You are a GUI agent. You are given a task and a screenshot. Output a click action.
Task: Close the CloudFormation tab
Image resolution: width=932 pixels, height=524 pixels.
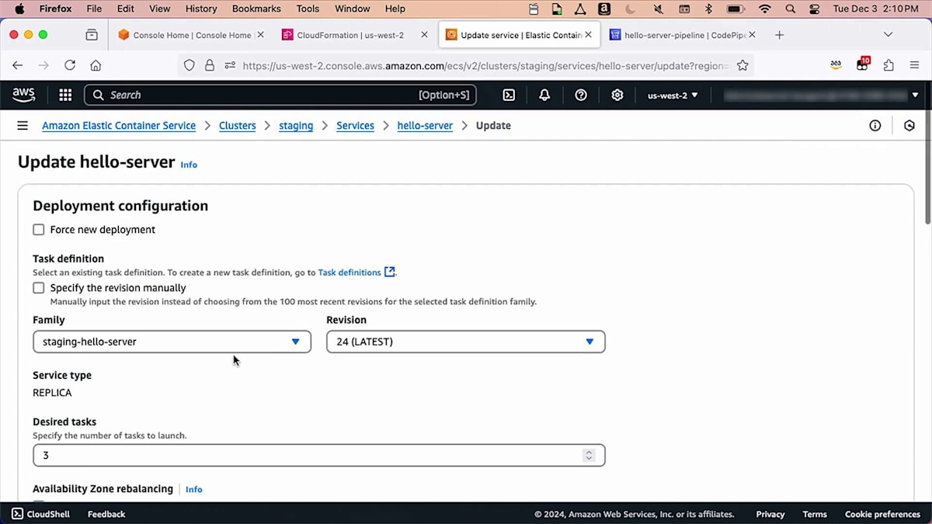(424, 35)
